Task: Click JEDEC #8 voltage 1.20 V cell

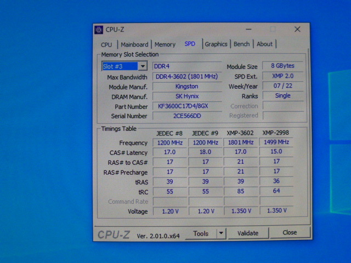Action: coord(170,211)
